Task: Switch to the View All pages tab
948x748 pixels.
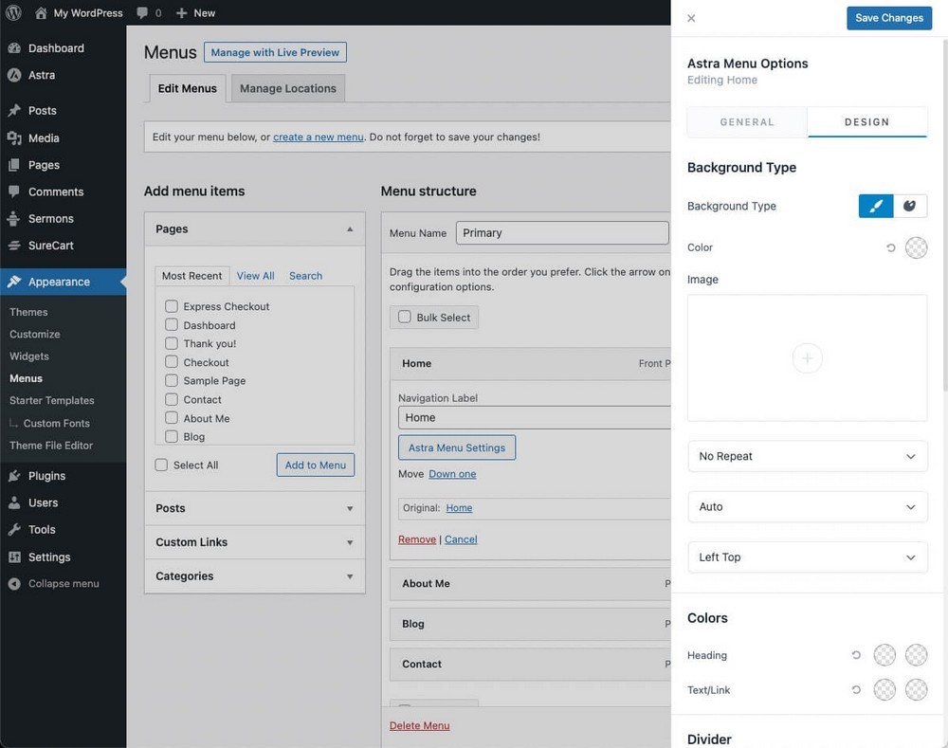Action: coord(255,276)
